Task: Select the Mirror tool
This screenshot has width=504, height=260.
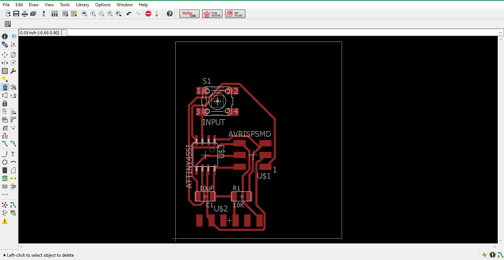Action: point(5,63)
